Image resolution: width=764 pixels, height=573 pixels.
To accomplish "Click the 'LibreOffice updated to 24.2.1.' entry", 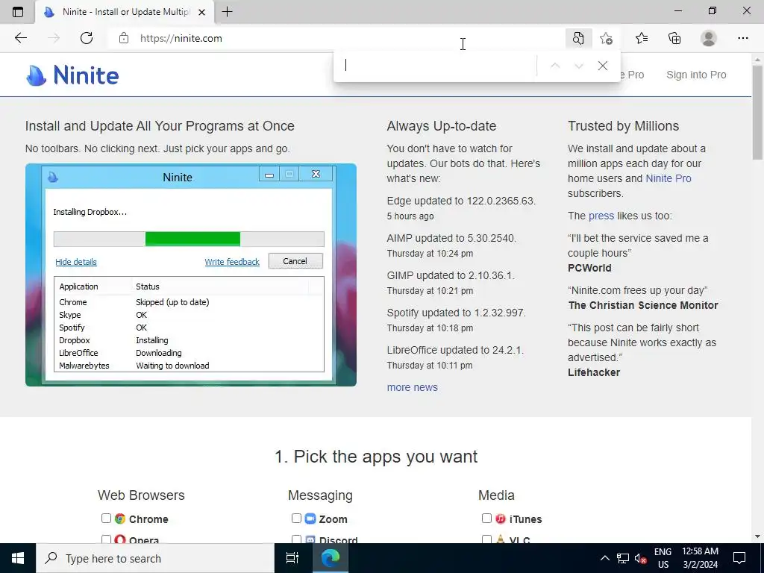I will pyautogui.click(x=455, y=350).
